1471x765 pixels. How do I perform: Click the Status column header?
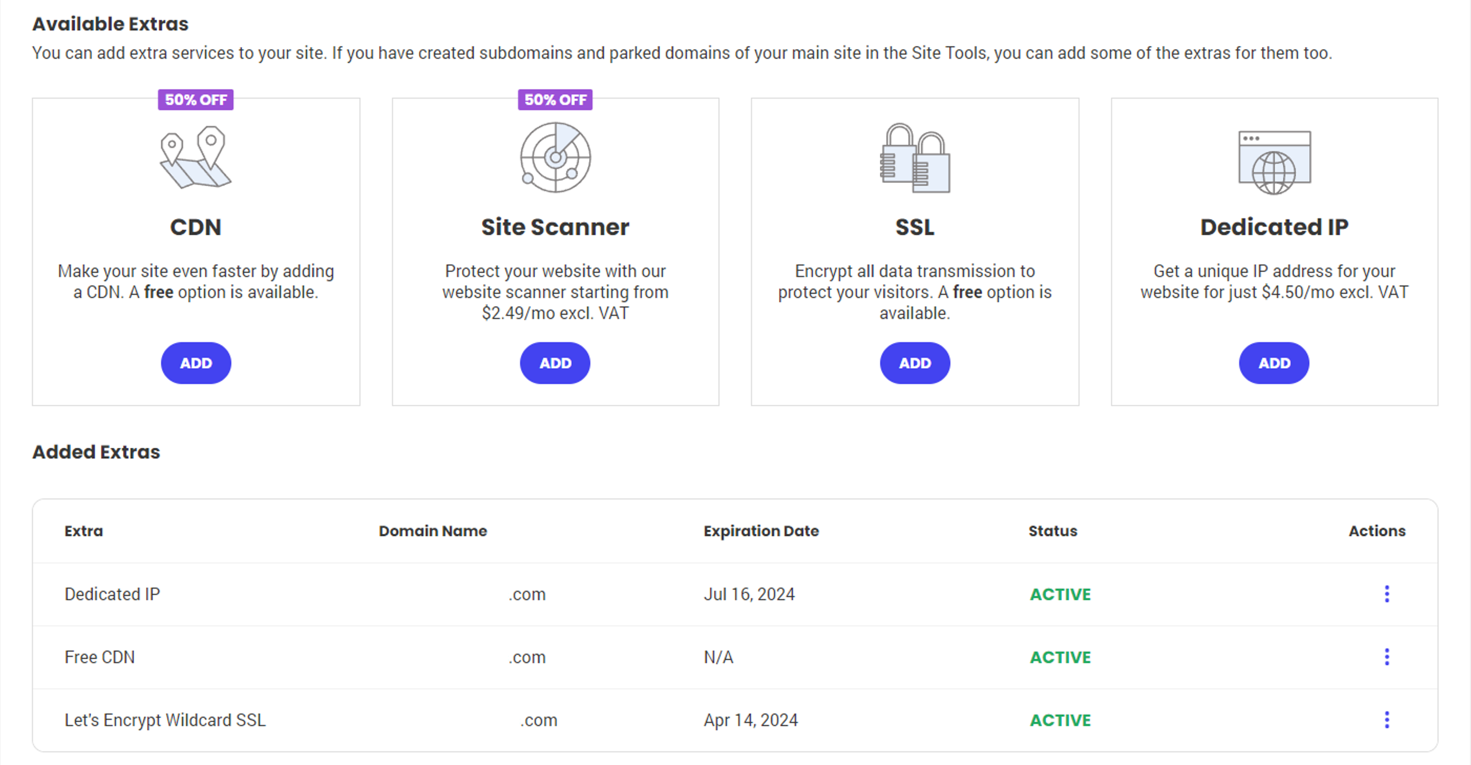coord(1052,531)
